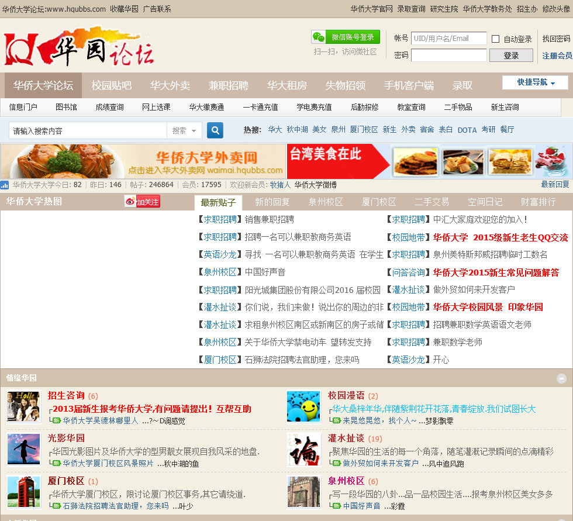Open the 校园贴吧 menu item
This screenshot has height=521, width=573.
point(112,85)
